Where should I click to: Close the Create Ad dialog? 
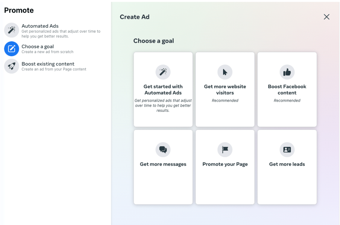coord(326,17)
